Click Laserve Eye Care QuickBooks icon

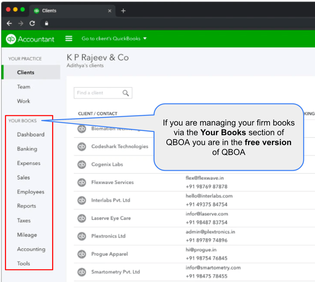point(82,218)
